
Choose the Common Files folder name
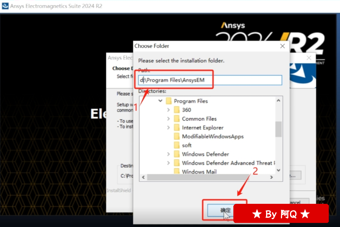tap(199, 119)
